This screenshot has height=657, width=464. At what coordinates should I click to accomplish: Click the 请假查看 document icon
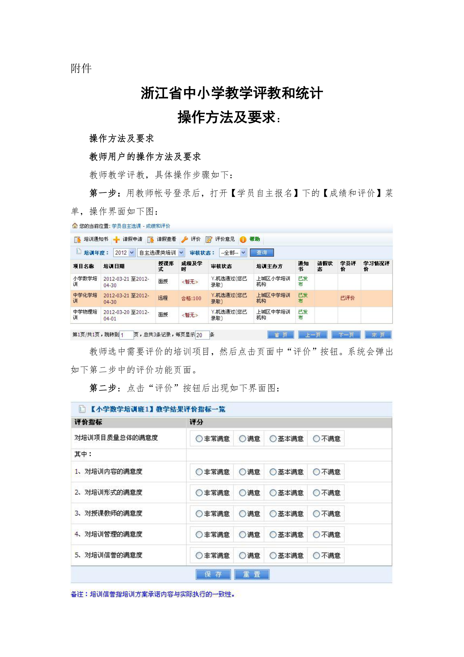[150, 240]
